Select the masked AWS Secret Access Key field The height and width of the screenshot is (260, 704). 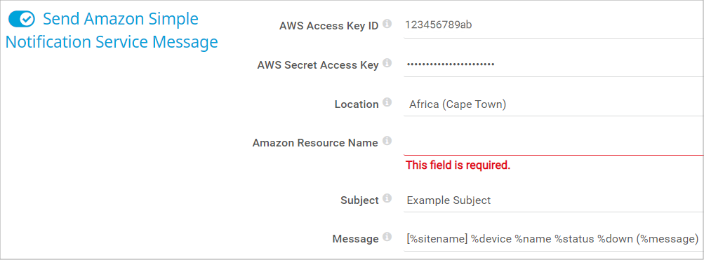[x=554, y=64]
